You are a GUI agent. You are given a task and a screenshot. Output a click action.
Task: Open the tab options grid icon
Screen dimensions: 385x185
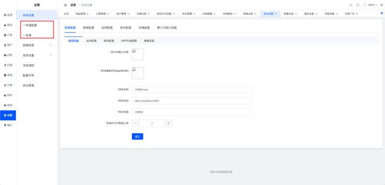pyautogui.click(x=382, y=13)
